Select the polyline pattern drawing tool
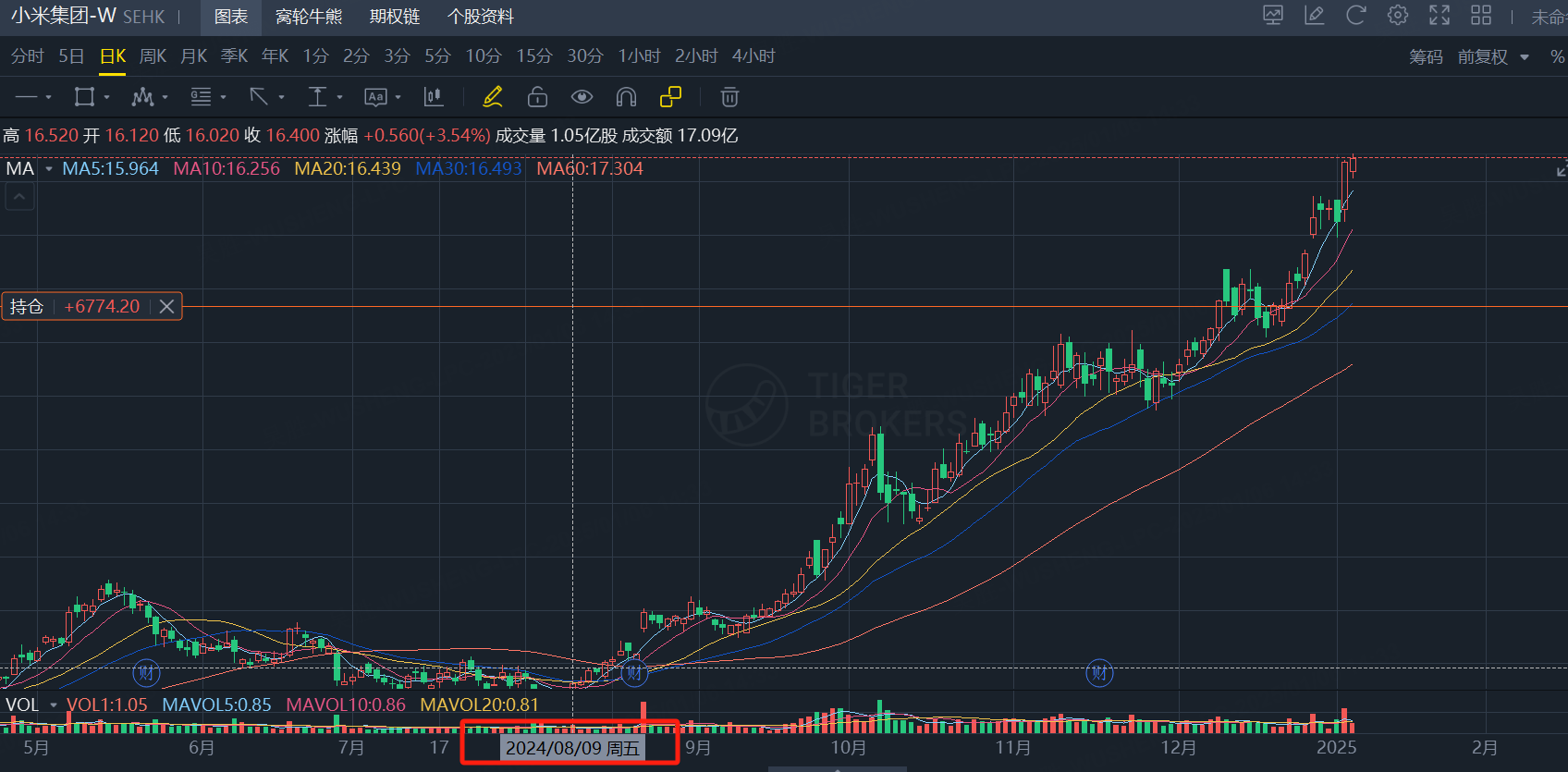Viewport: 1568px width, 772px height. pos(142,97)
